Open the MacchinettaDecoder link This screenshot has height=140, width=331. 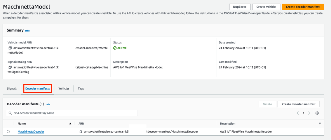point(31,132)
